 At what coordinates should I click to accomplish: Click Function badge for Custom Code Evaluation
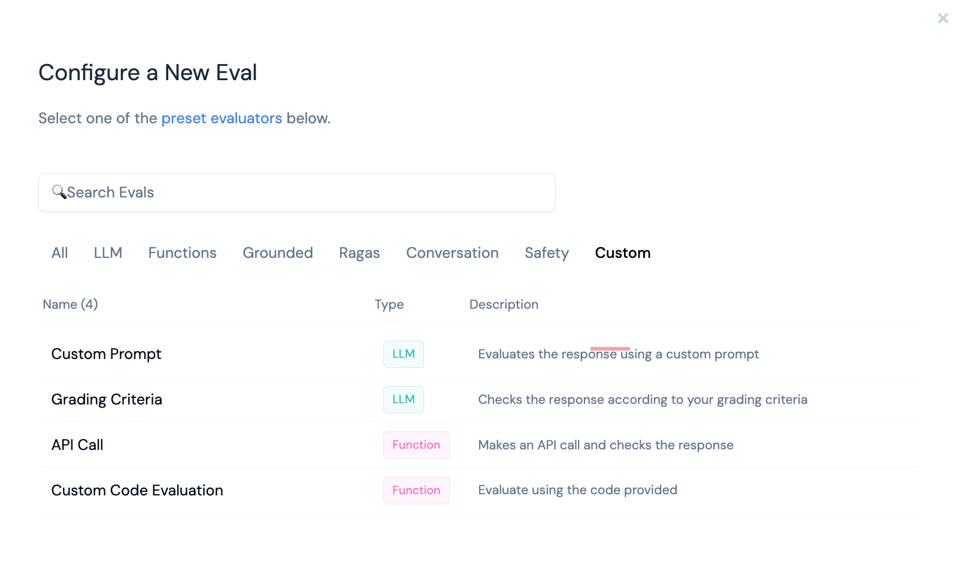(x=416, y=491)
